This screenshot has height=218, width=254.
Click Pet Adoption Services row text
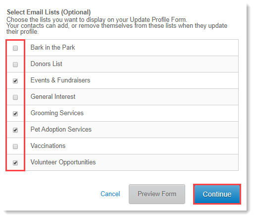pyautogui.click(x=61, y=130)
